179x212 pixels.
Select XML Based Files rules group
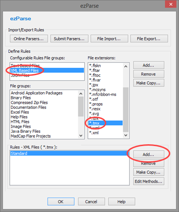pyautogui.click(x=47, y=71)
